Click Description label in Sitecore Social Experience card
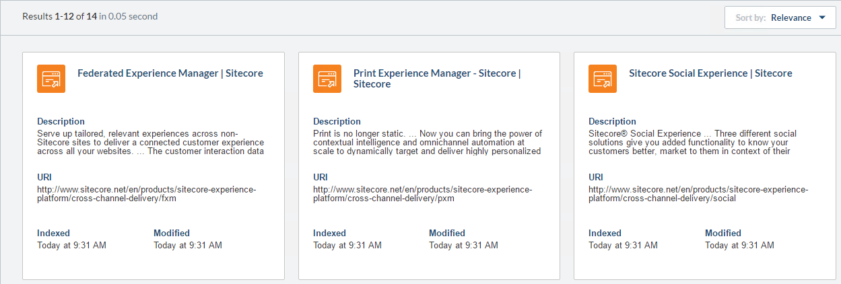The image size is (841, 284). (x=612, y=122)
